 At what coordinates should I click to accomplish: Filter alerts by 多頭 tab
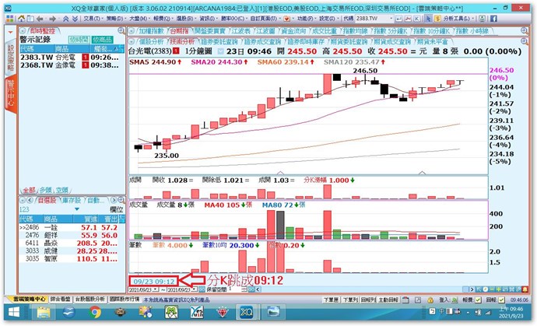pyautogui.click(x=45, y=190)
